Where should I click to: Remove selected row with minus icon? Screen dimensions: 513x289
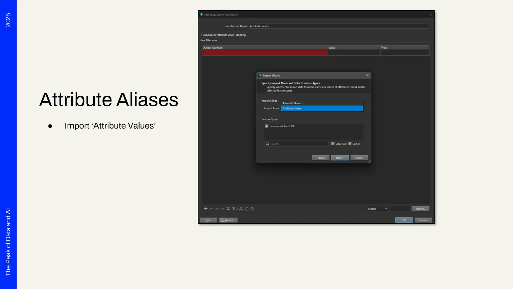[x=211, y=209]
